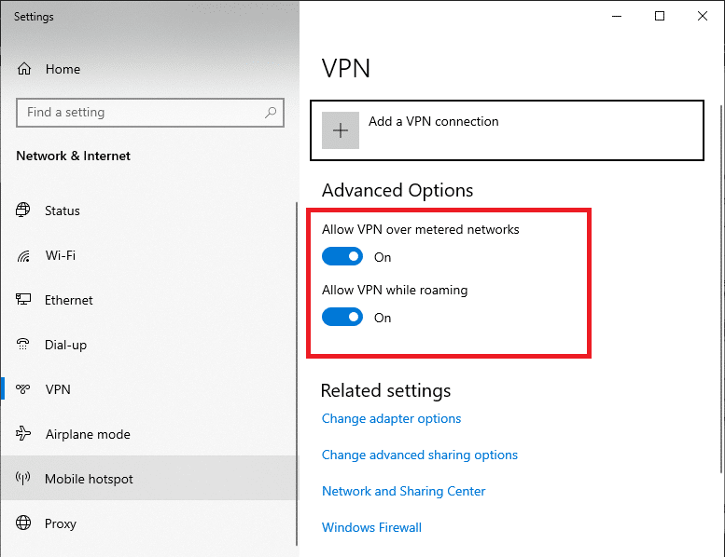
Task: Open the Status page
Action: pyautogui.click(x=148, y=211)
